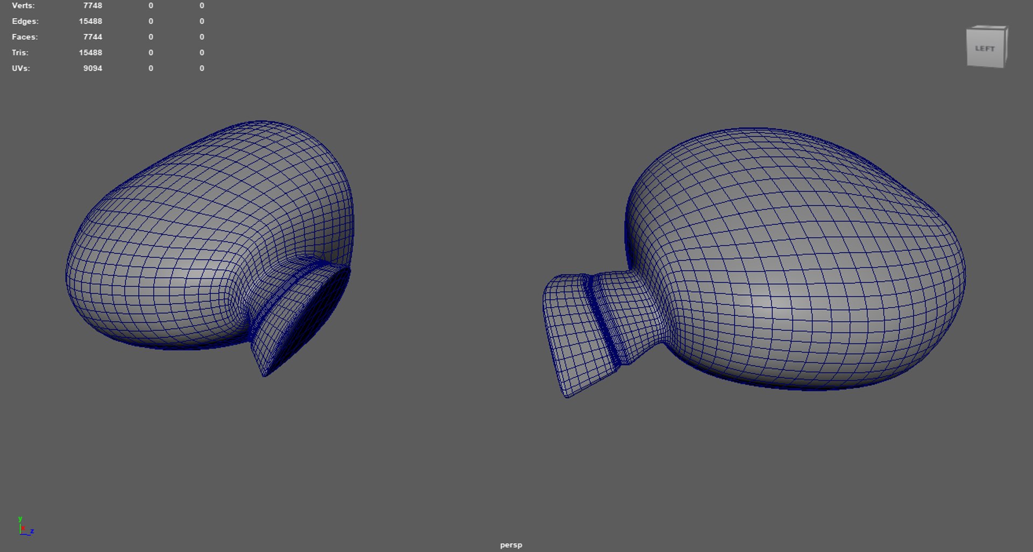
Task: Click the "Edges:" heads-up display label
Action: click(25, 21)
